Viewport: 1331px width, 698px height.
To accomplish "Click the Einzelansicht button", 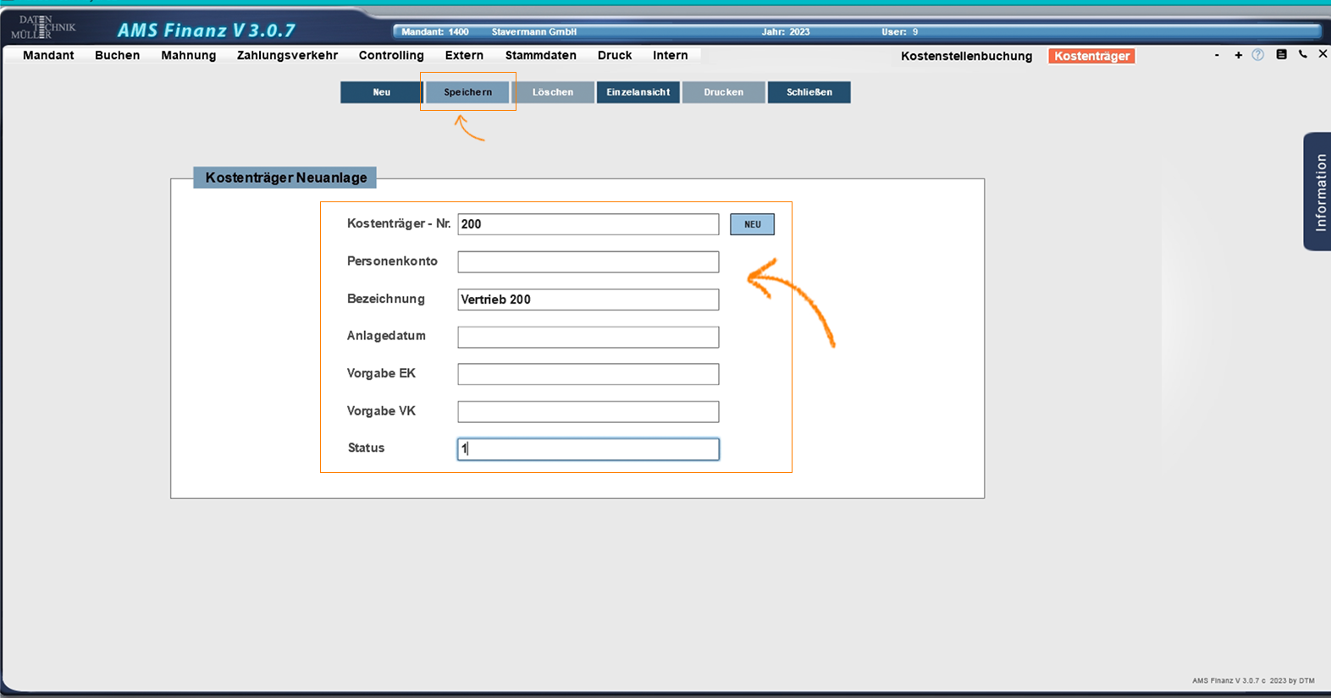I will (x=638, y=92).
